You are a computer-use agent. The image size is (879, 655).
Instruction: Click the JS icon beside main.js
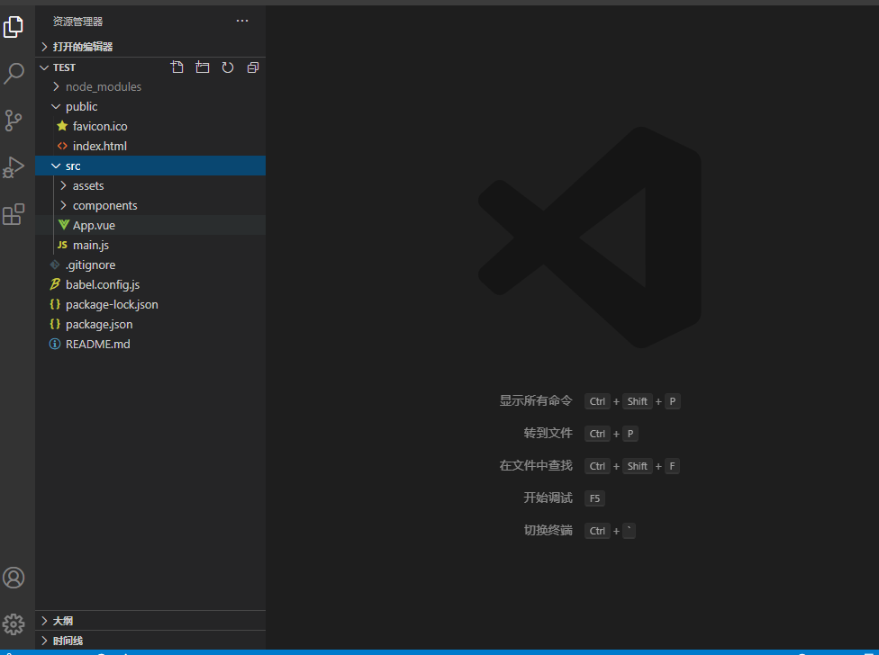coord(62,246)
